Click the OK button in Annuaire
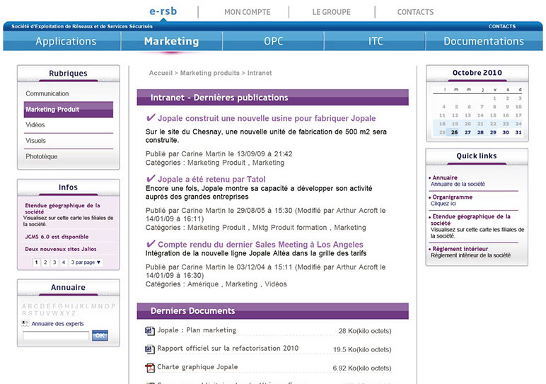The image size is (546, 384). tap(100, 336)
